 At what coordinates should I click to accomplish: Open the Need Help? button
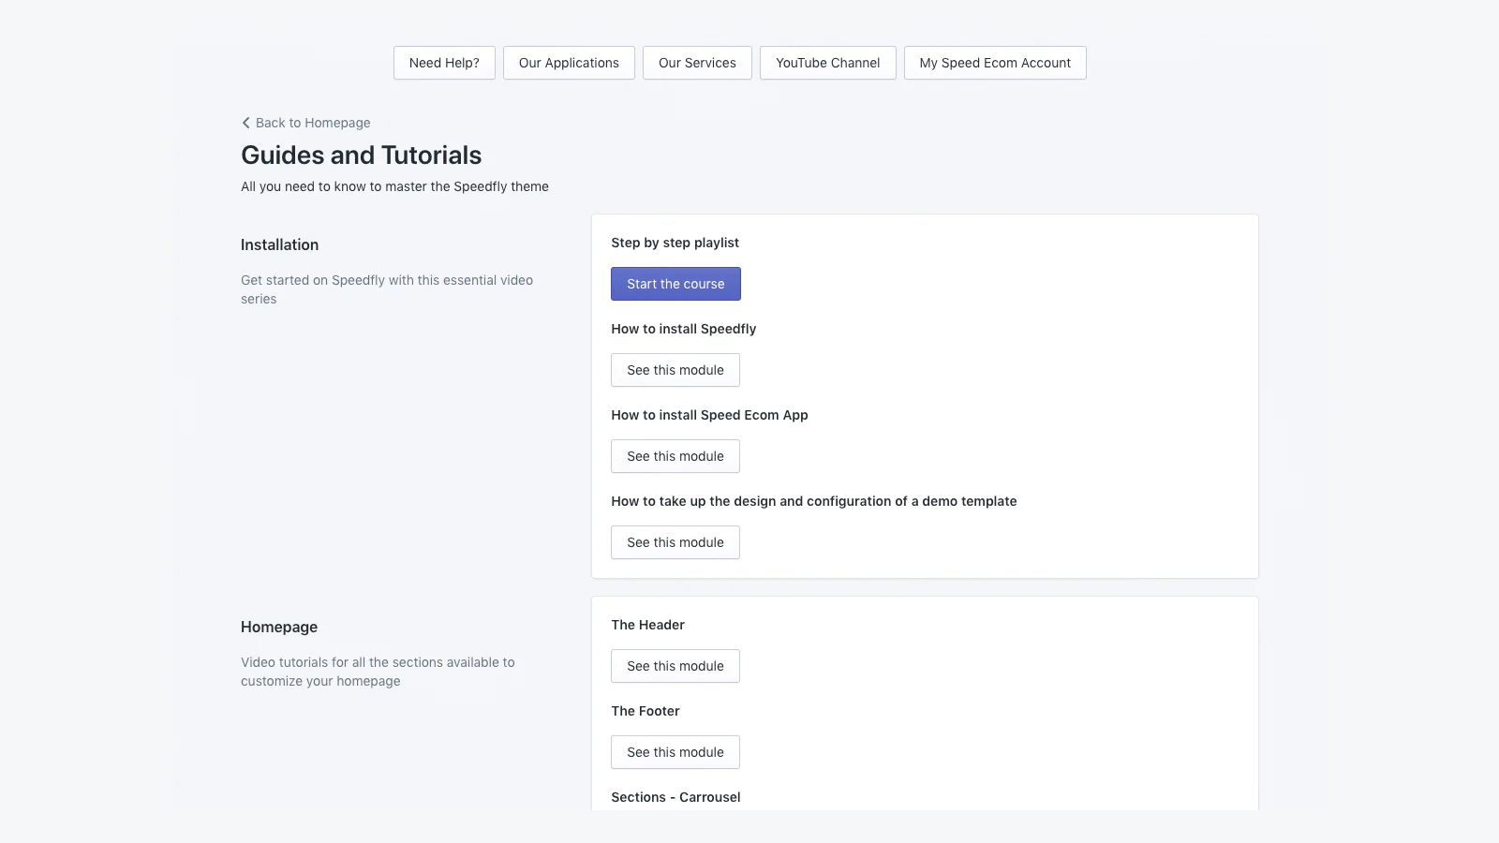[x=444, y=63]
